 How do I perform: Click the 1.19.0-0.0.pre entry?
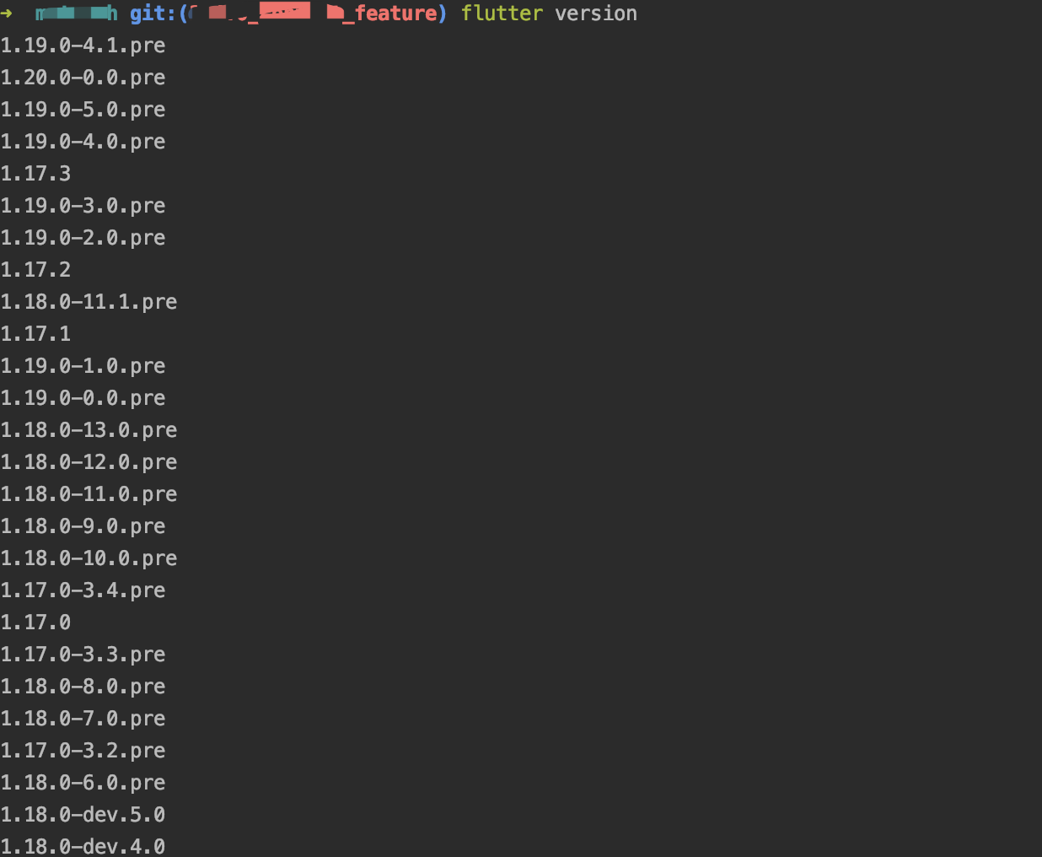(83, 398)
